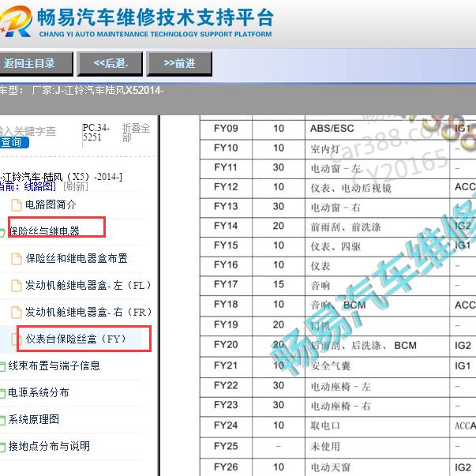Click the FY11 fuse cell
Image resolution: width=476 pixels, height=476 pixels.
226,167
